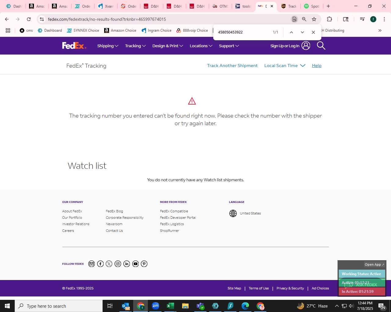The width and height of the screenshot is (391, 312).
Task: Open FedEx YouTube social icon
Action: click(x=136, y=264)
